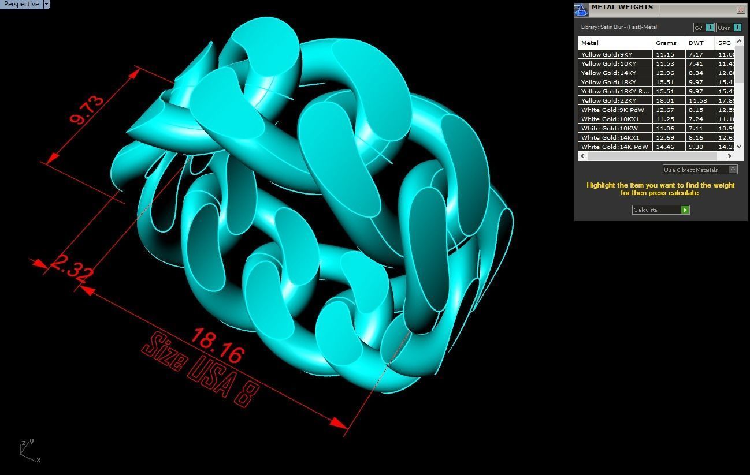The width and height of the screenshot is (750, 475).
Task: Click the DWT column header
Action: point(700,43)
